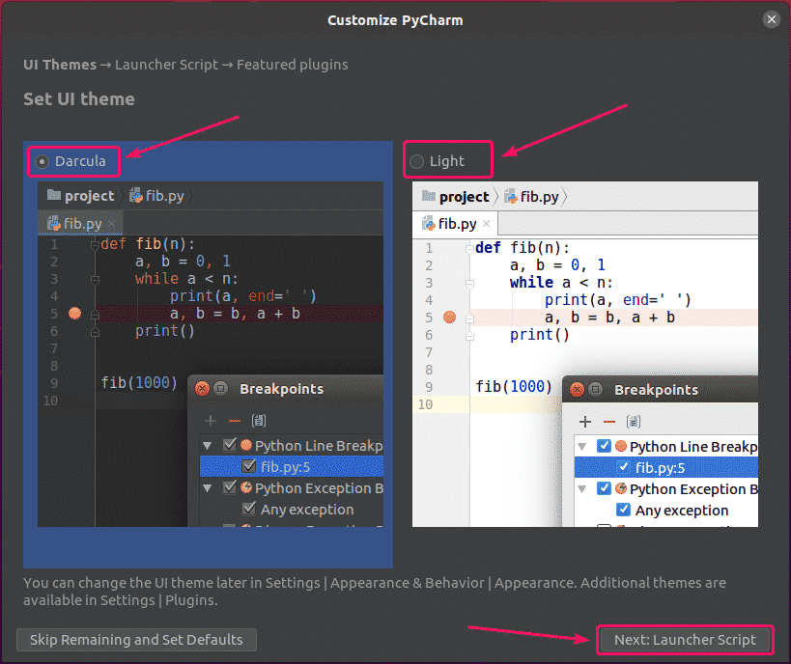
Task: Click project breadcrumb label in Darcula preview
Action: pyautogui.click(x=89, y=196)
